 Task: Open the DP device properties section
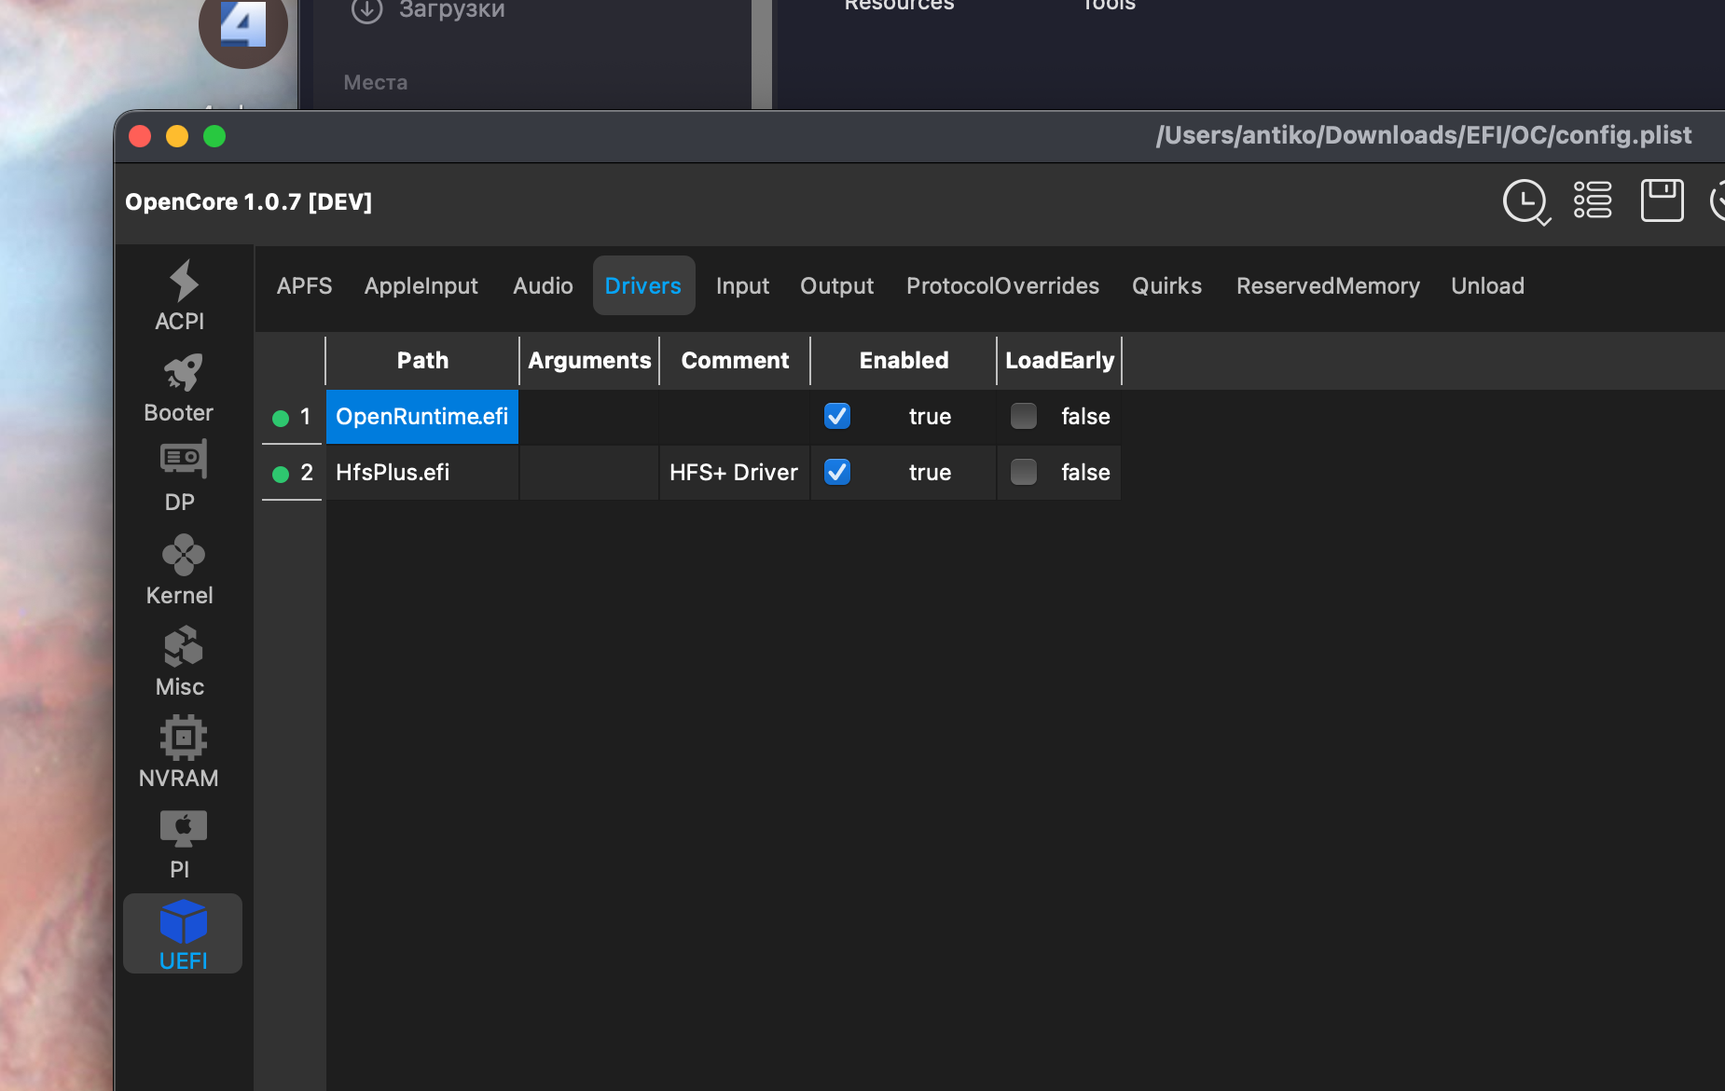click(180, 476)
